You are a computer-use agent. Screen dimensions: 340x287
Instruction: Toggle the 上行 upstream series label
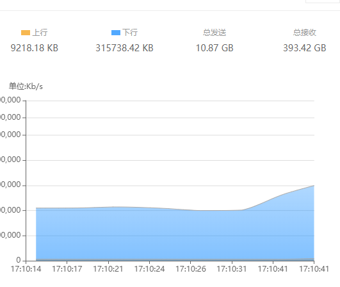(40, 33)
